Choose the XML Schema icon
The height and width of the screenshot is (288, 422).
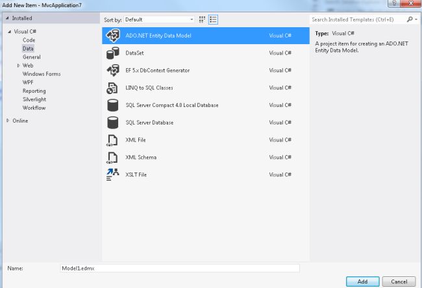click(x=112, y=158)
